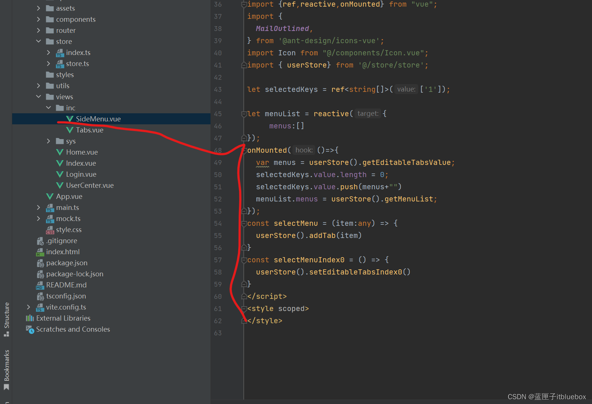This screenshot has width=592, height=404.
Task: Click the .gitignore file icon
Action: (40, 241)
